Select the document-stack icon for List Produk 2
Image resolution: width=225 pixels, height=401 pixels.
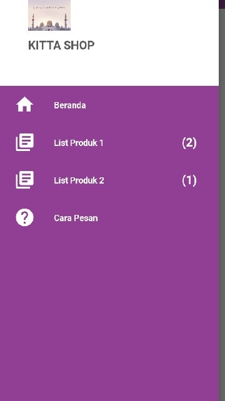click(x=25, y=180)
